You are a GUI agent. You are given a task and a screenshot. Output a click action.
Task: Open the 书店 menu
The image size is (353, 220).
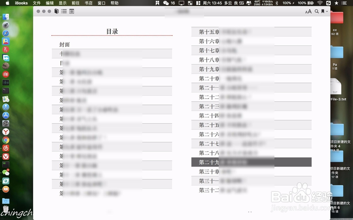[89, 3]
